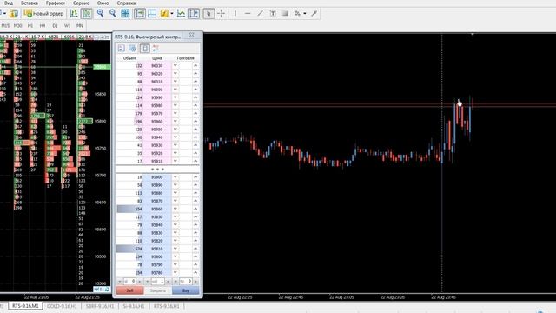Select the vertical line drawing tool
The height and width of the screenshot is (313, 556).
click(235, 14)
